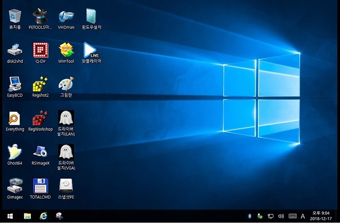Open File Explorer from the taskbar
The width and height of the screenshot is (340, 223).
click(x=27, y=216)
